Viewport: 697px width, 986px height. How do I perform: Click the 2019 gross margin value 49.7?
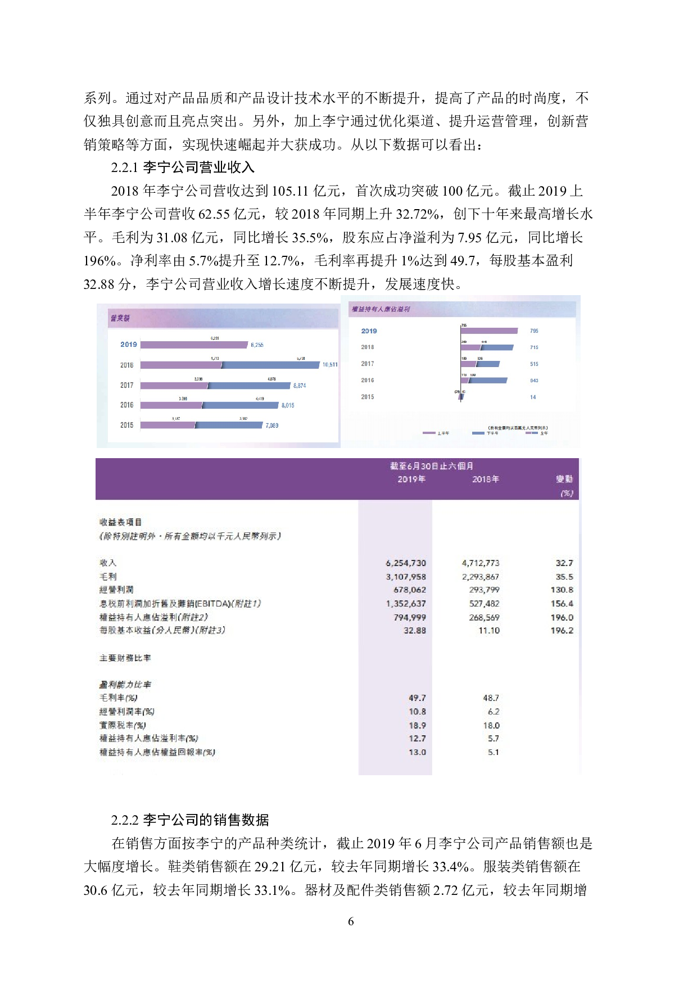(x=417, y=698)
